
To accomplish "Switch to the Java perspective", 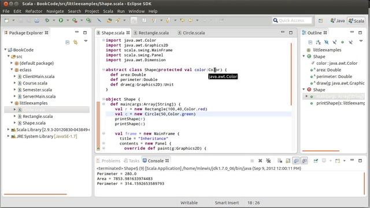I will (x=338, y=21).
